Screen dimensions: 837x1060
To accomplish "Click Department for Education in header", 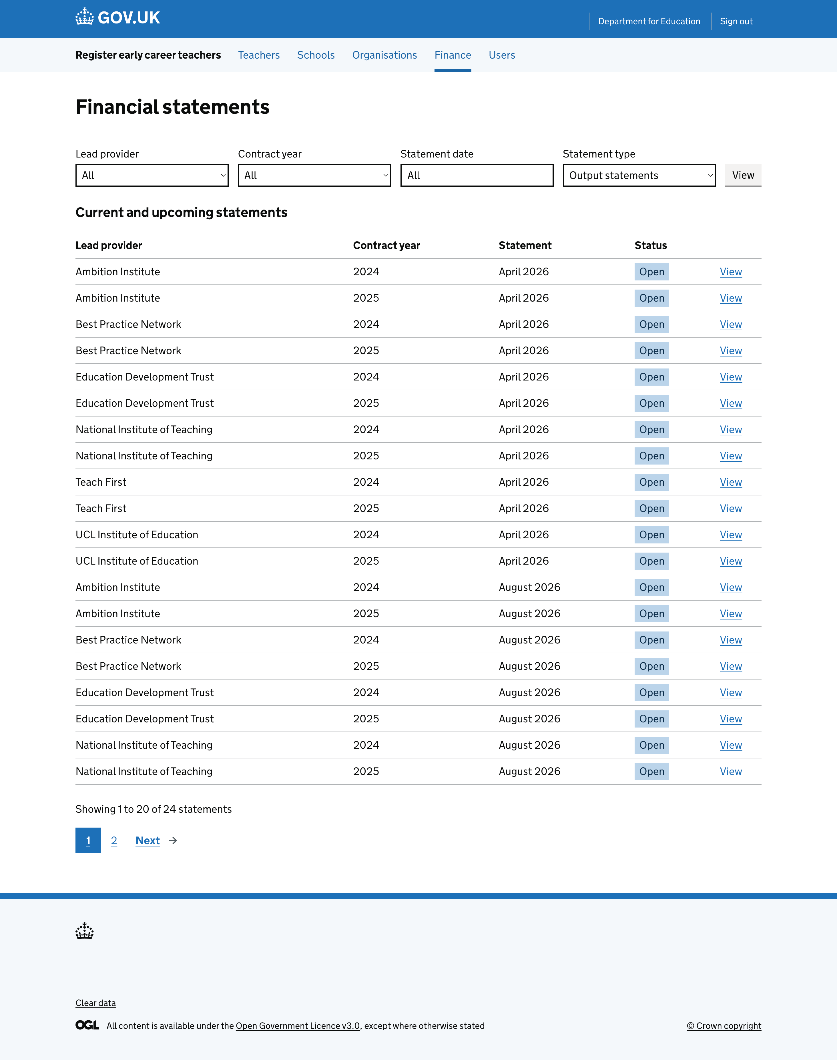I will [x=649, y=21].
